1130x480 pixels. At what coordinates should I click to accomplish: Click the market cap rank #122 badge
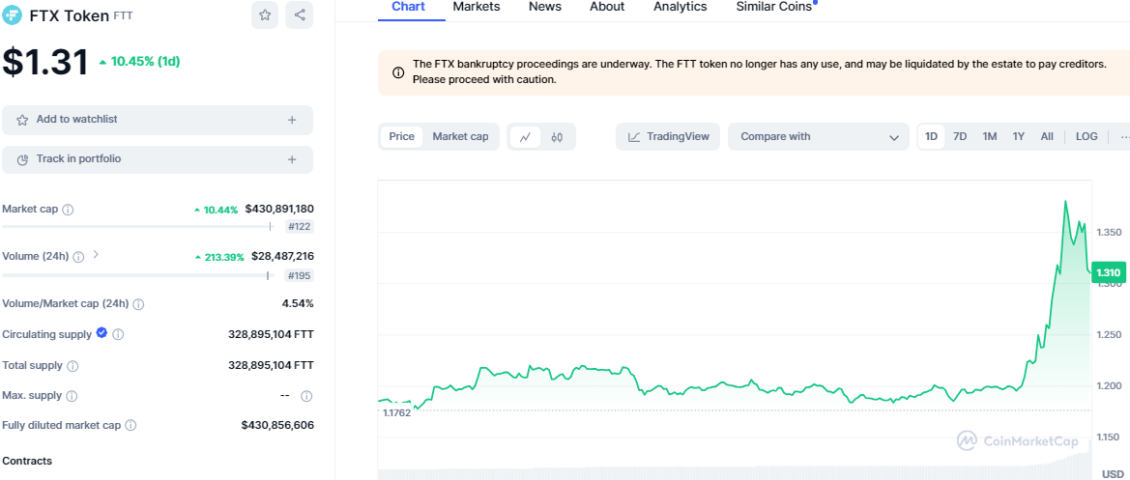point(299,227)
